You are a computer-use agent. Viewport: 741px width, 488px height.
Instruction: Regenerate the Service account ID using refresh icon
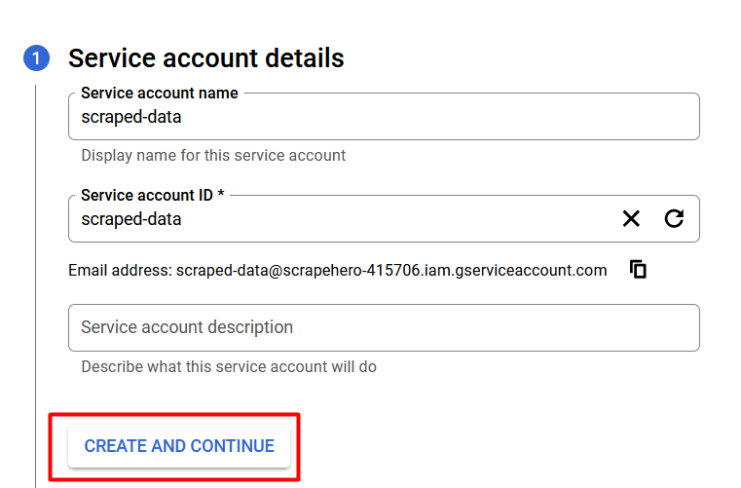coord(674,218)
